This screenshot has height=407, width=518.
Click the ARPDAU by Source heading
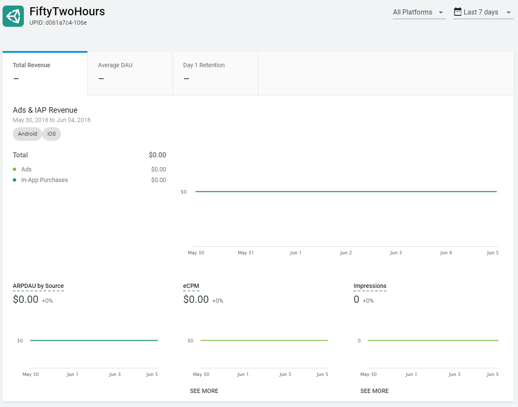coord(38,286)
